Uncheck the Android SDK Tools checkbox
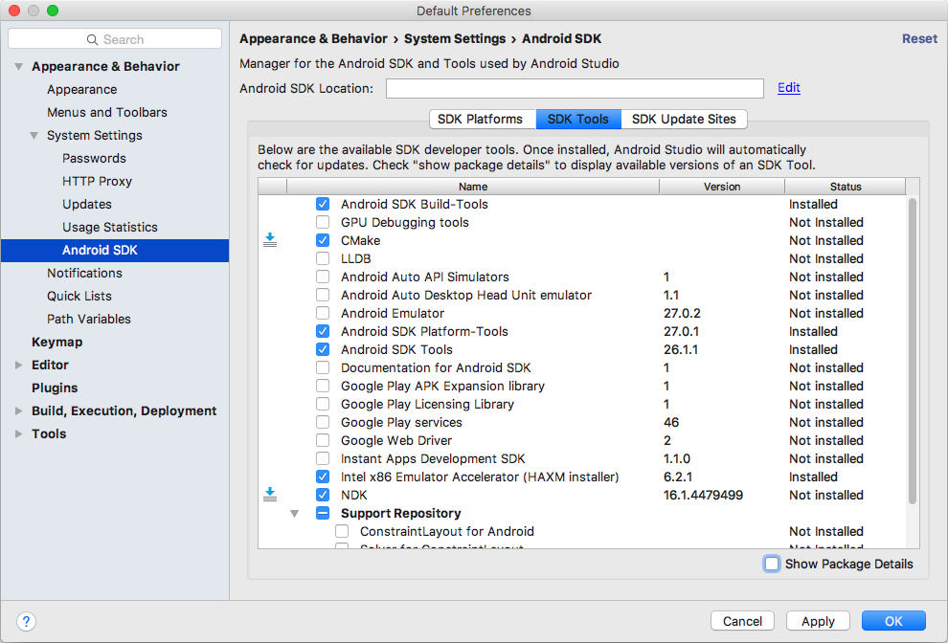 [x=323, y=349]
